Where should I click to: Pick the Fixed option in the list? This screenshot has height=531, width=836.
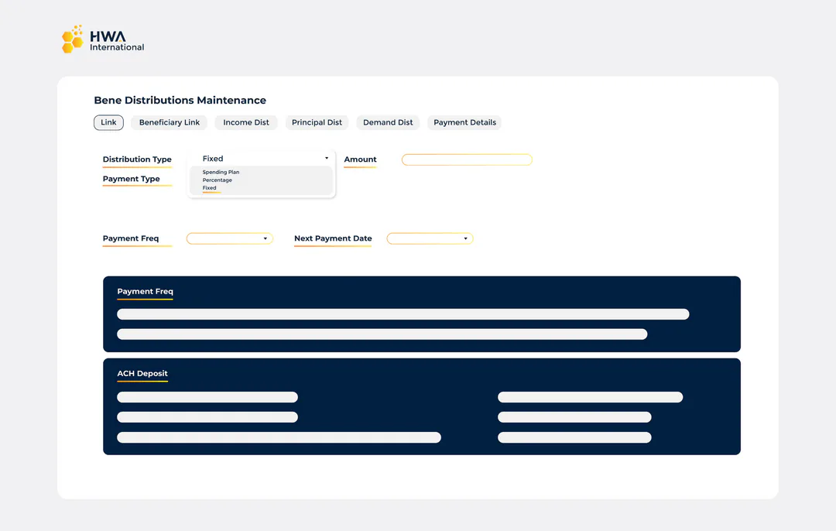click(x=210, y=188)
